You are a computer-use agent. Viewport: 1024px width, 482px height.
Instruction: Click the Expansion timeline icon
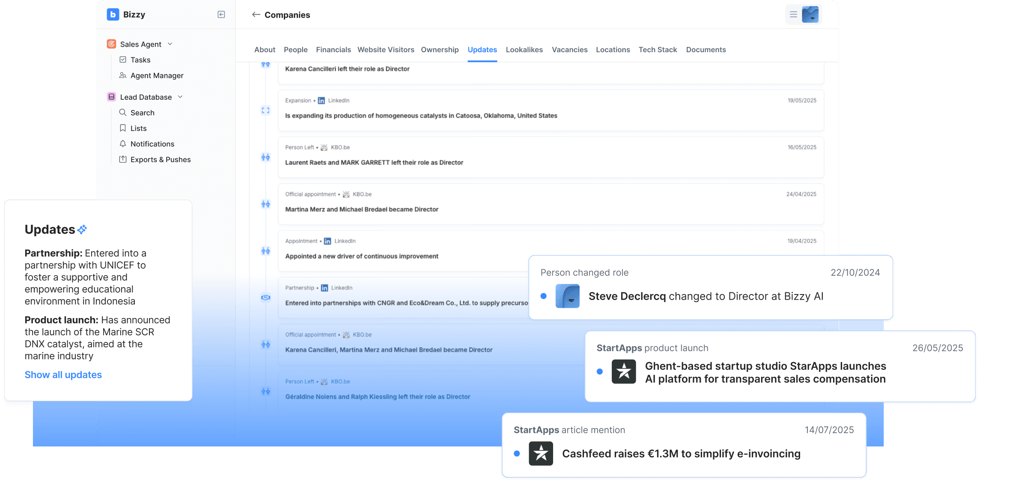tap(265, 110)
